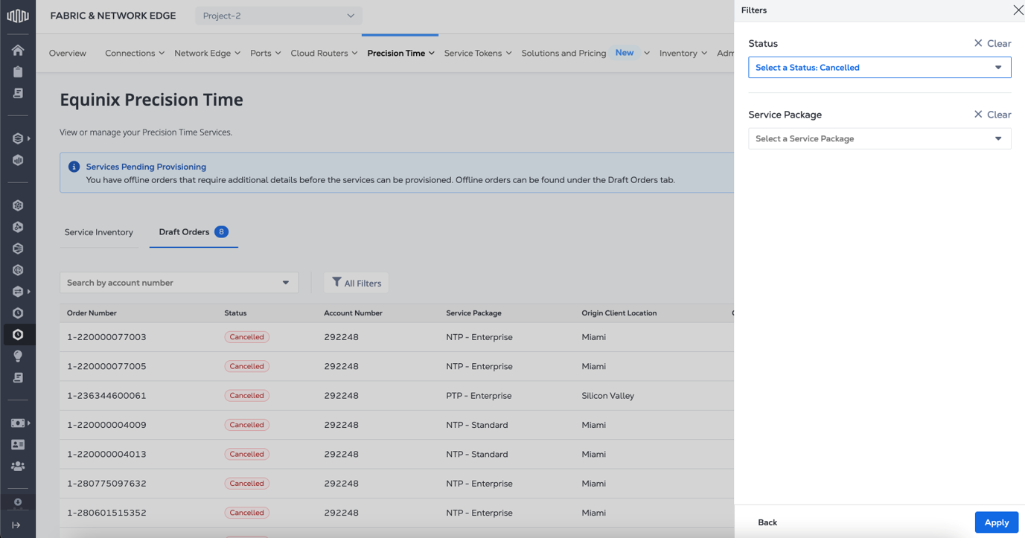Select order number 1-280775097632
The height and width of the screenshot is (538, 1025).
pos(106,484)
